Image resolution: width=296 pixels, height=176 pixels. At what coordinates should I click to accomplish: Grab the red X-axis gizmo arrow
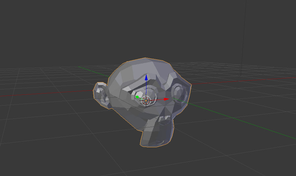coord(166,99)
